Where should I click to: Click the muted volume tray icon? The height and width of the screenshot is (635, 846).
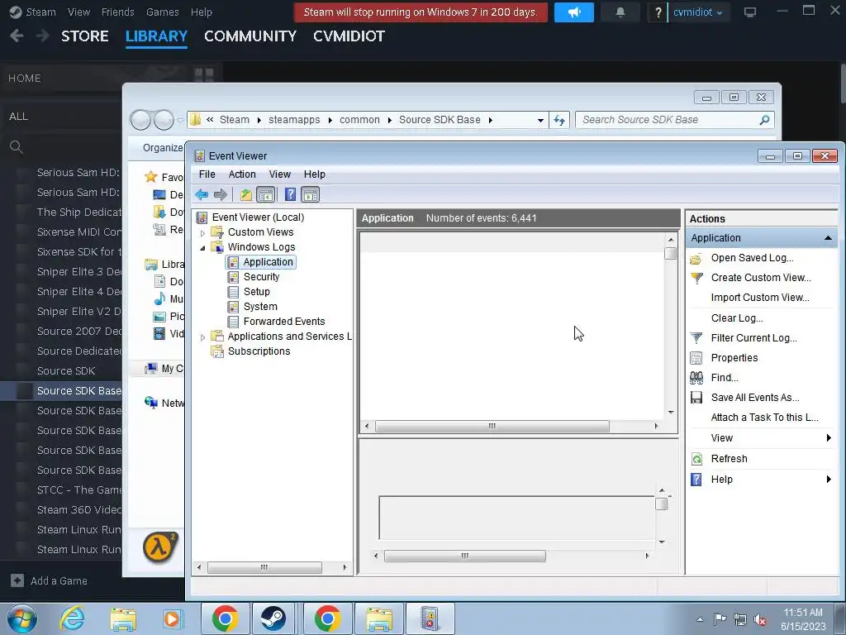(760, 619)
